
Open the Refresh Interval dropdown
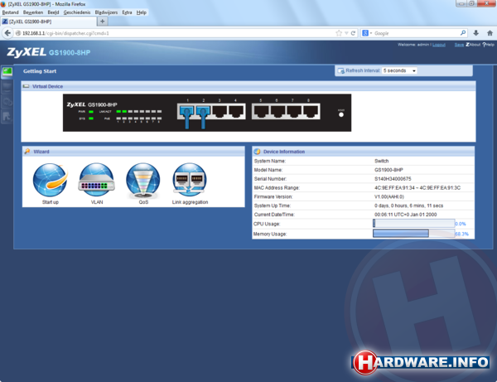tap(399, 71)
